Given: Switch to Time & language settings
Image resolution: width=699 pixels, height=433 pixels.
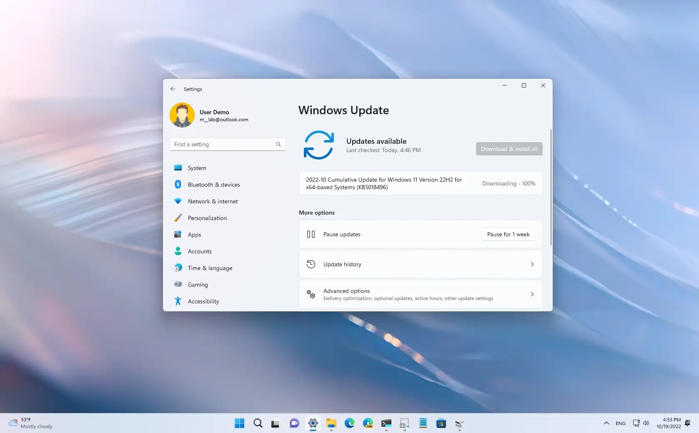Looking at the screenshot, I should click(210, 268).
